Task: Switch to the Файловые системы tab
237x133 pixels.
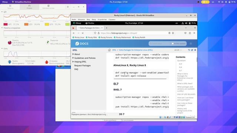Action: [x=49, y=7]
